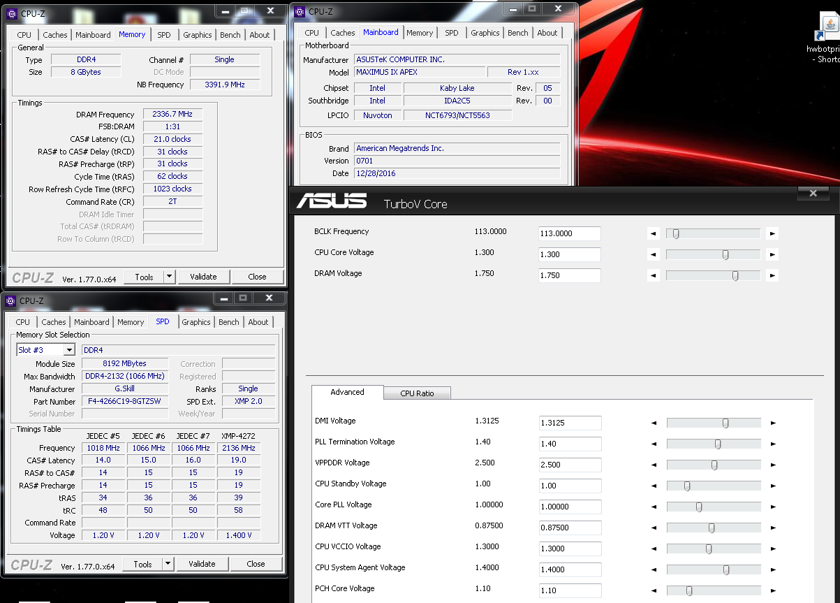Close the ASUS TurboV Core window

coord(813,194)
